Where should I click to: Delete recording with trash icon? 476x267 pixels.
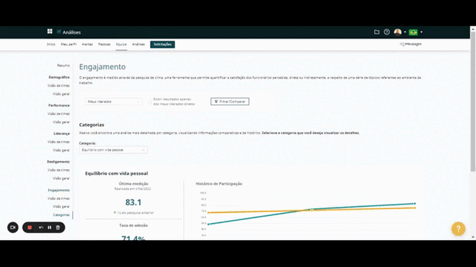(x=57, y=228)
